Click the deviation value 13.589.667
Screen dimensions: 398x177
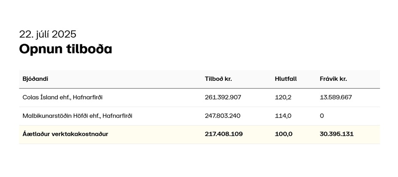[x=336, y=97]
